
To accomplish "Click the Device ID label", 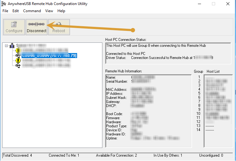I will pyautogui.click(x=114, y=130).
